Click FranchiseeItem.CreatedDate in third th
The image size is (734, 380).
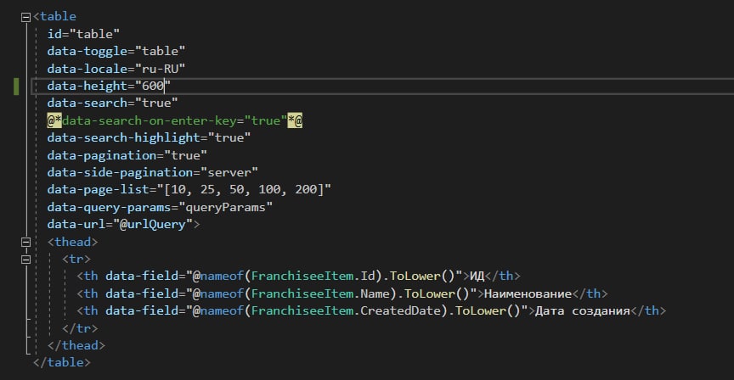pyautogui.click(x=346, y=310)
